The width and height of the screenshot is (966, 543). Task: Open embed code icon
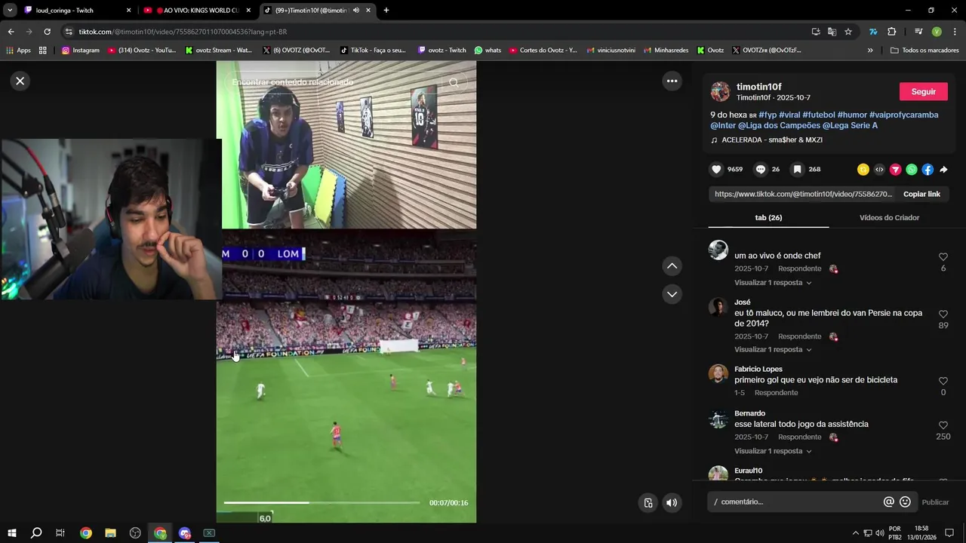tap(879, 170)
